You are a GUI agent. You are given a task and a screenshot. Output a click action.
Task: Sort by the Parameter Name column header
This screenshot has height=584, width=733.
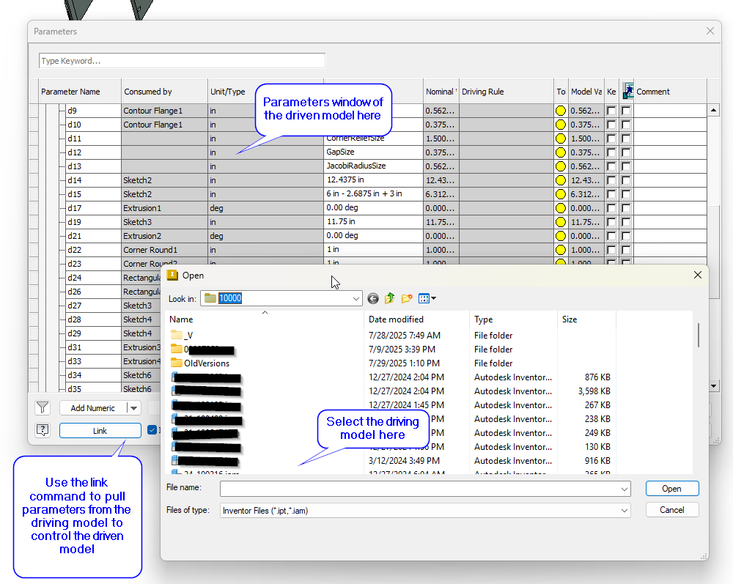tap(80, 92)
